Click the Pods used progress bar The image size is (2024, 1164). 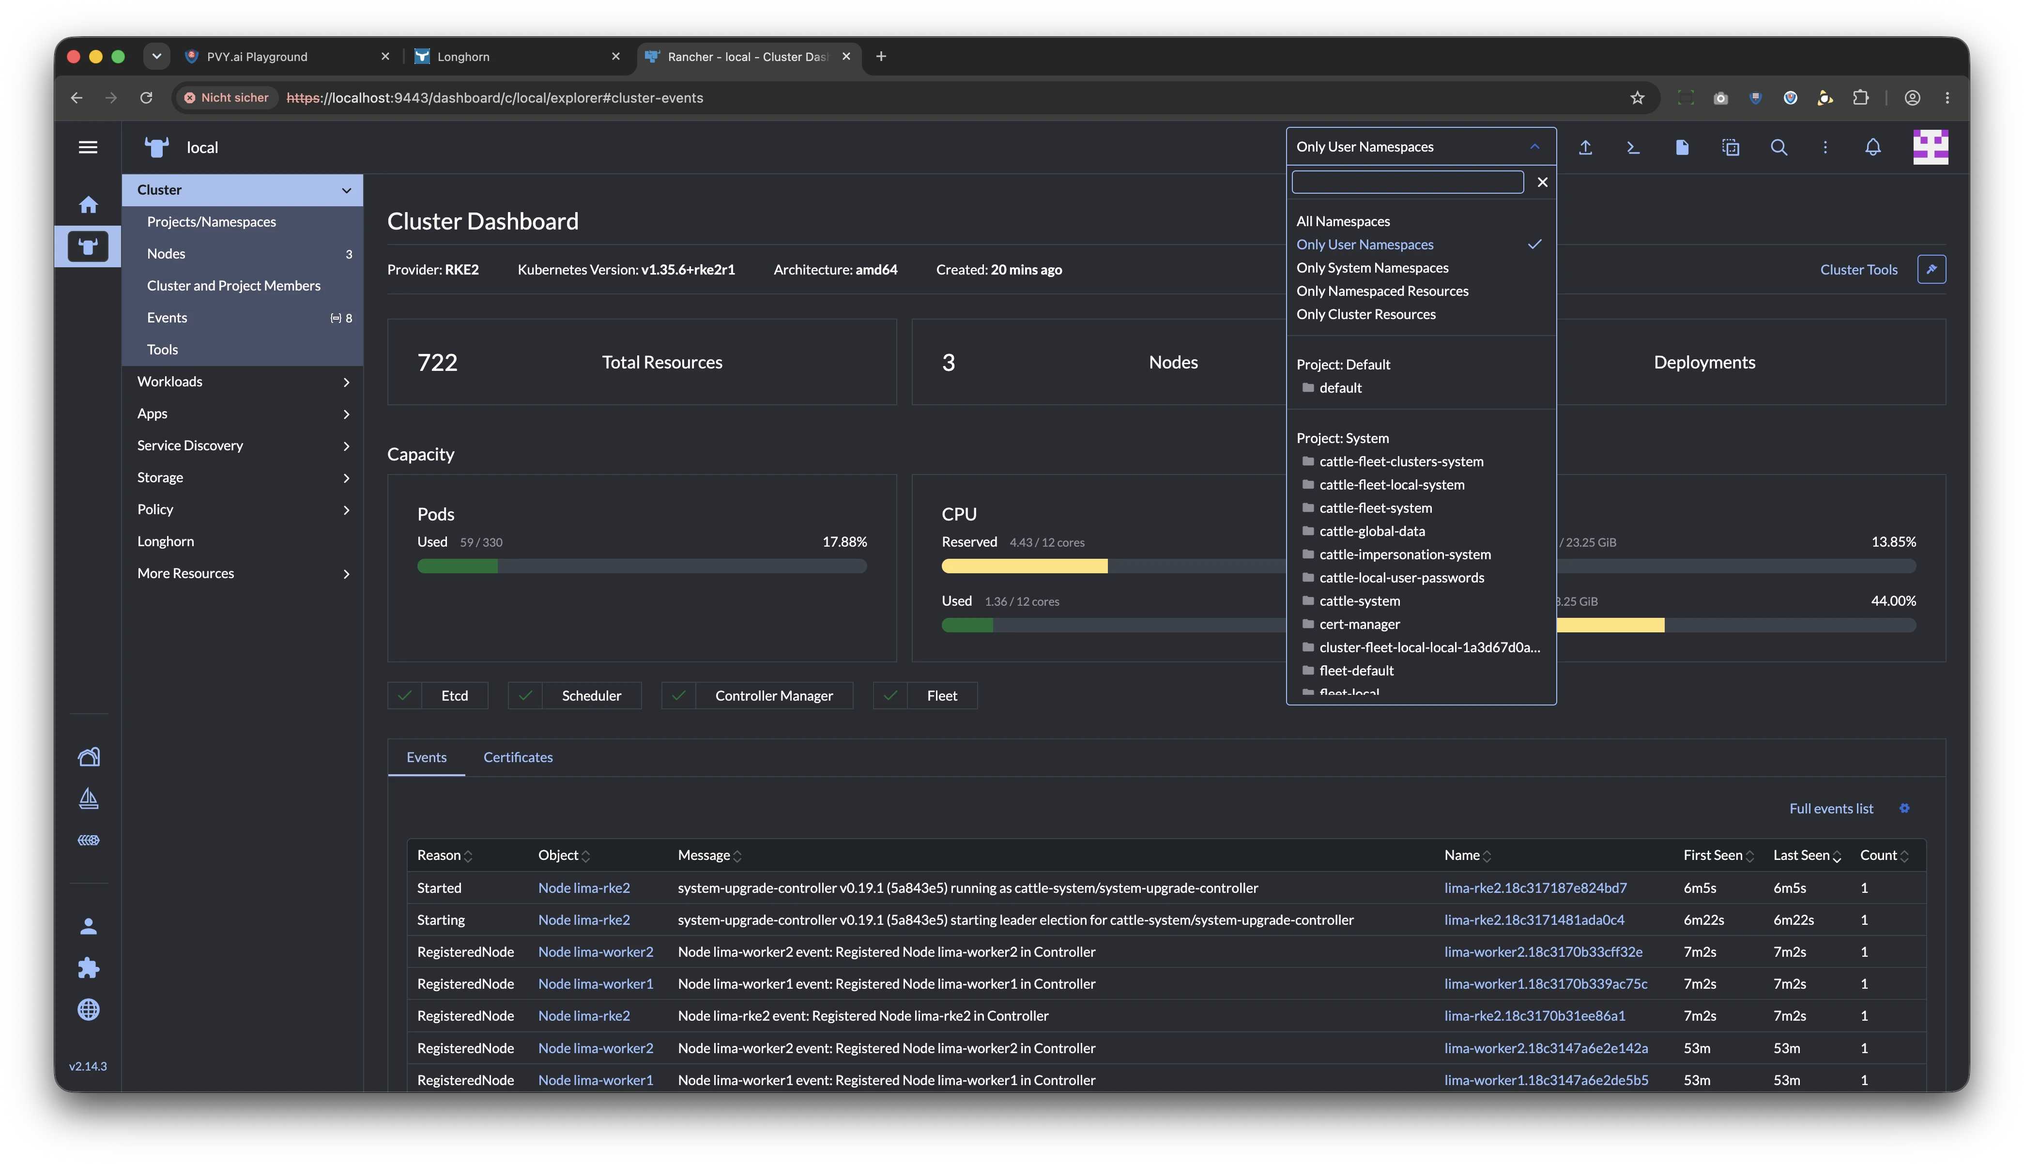[642, 566]
